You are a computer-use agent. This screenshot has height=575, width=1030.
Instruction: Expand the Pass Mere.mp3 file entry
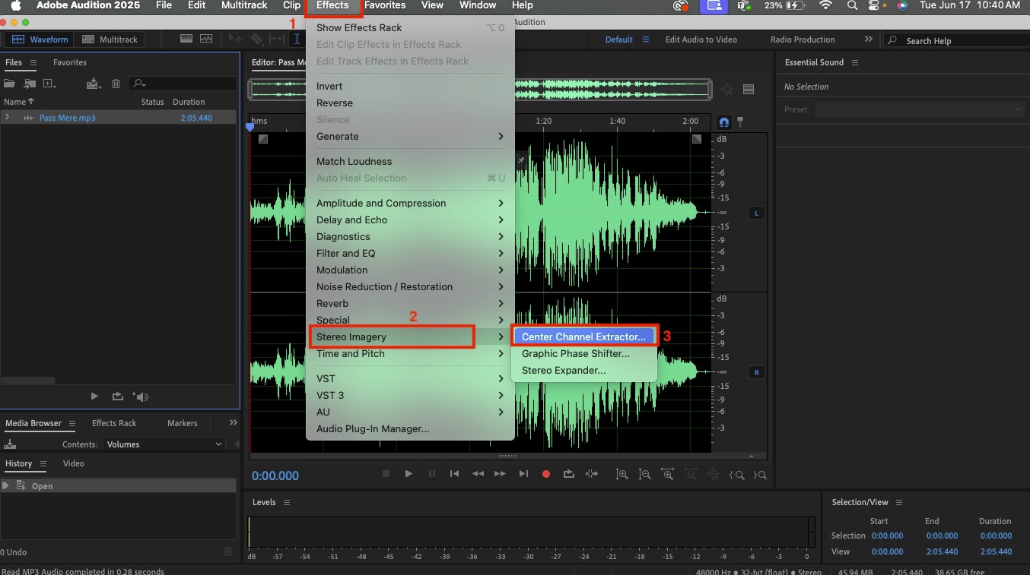pos(7,117)
